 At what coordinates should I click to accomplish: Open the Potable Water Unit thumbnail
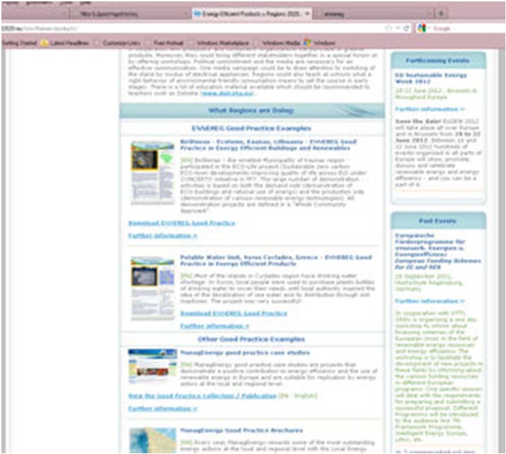point(152,288)
